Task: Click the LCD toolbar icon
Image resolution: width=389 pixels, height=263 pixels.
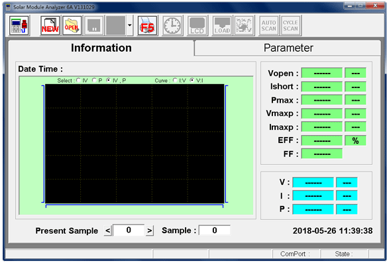Action: [197, 26]
